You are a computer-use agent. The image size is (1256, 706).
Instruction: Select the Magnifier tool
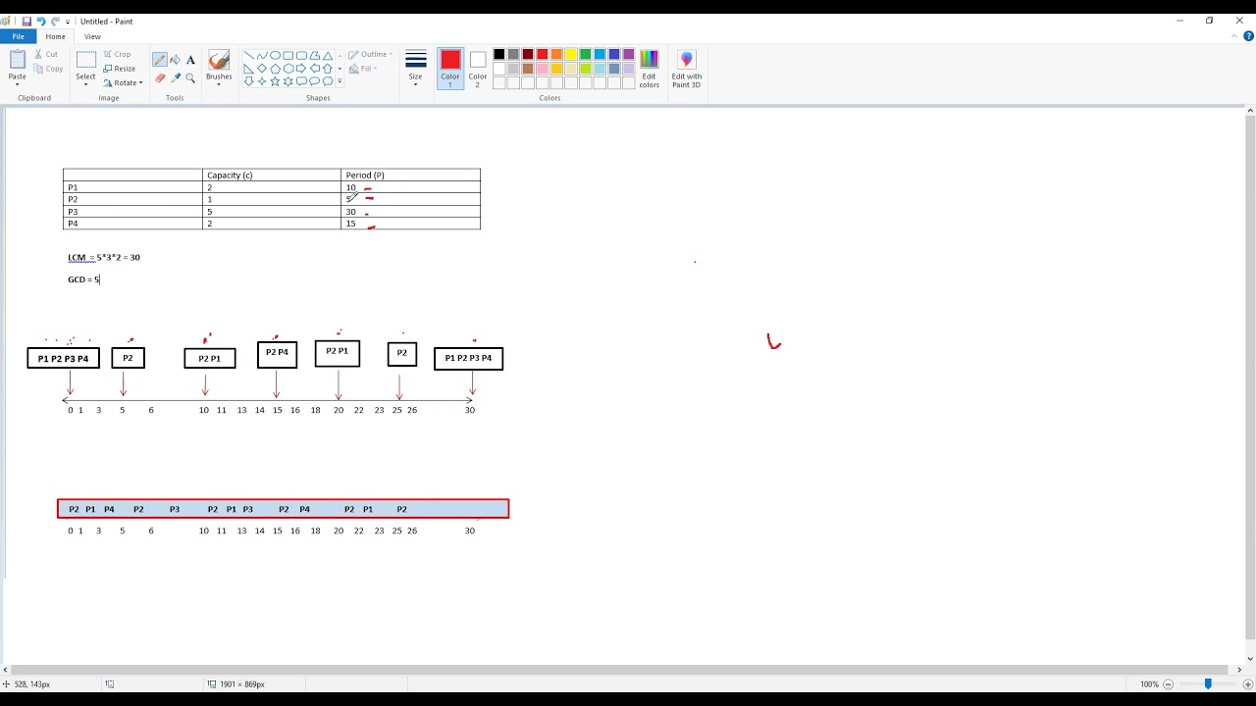[190, 77]
